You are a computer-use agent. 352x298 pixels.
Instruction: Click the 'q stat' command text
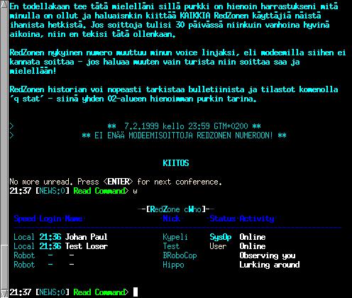(x=26, y=99)
